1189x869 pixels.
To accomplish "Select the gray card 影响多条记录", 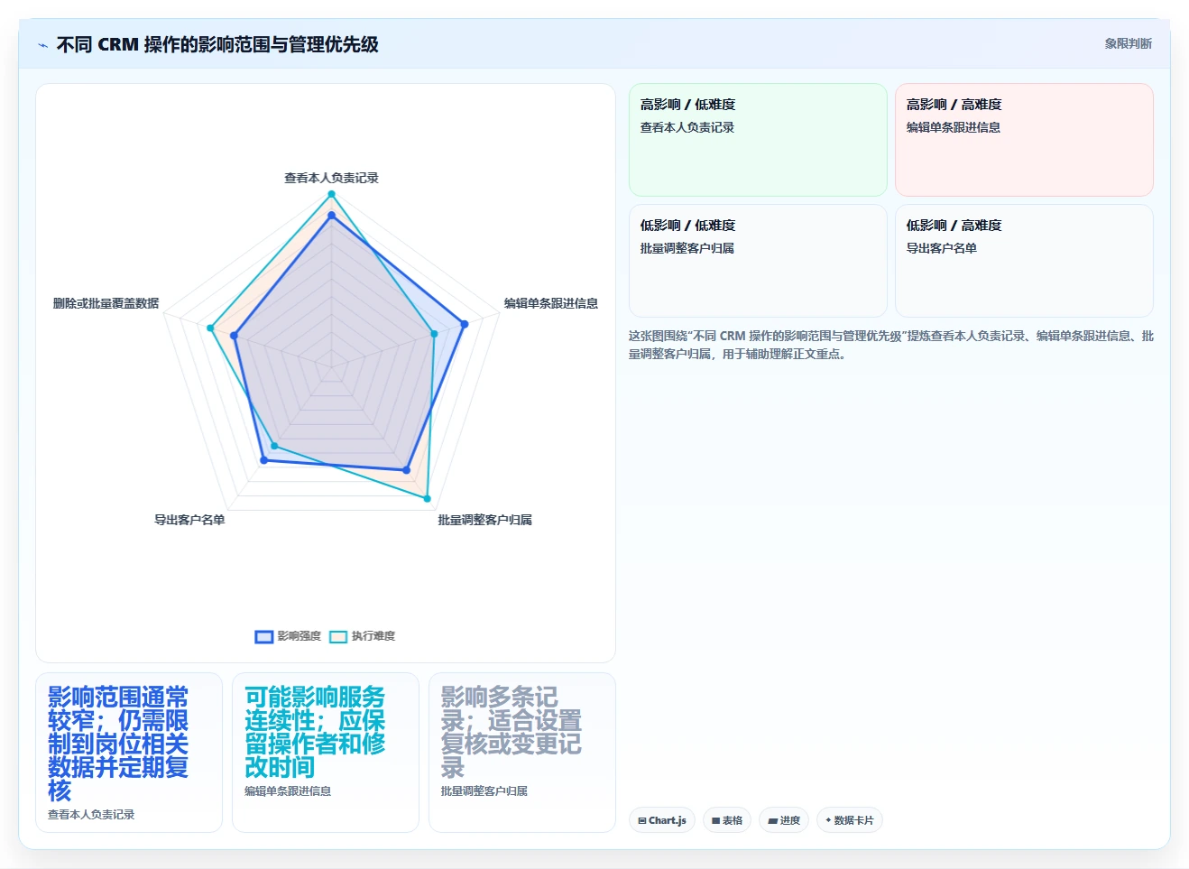I will coord(522,753).
